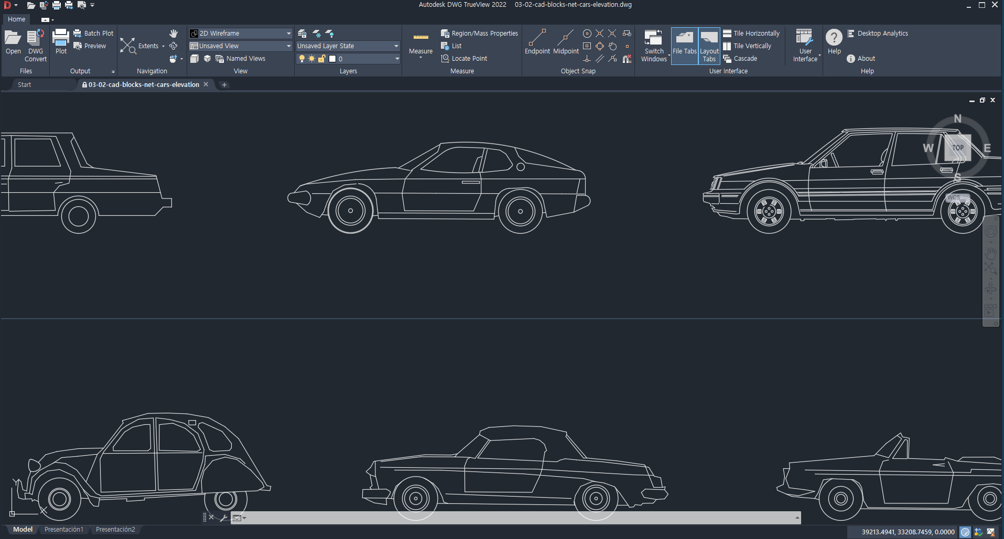The height and width of the screenshot is (539, 1004).
Task: Select the Model layout tab
Action: [x=23, y=530]
